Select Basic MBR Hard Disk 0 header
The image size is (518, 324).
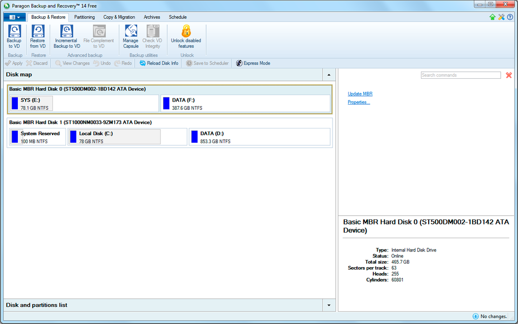[77, 89]
